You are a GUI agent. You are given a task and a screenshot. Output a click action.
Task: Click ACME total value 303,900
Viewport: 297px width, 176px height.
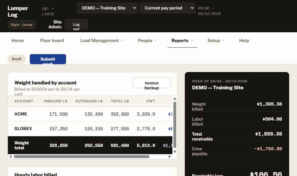pos(120,114)
